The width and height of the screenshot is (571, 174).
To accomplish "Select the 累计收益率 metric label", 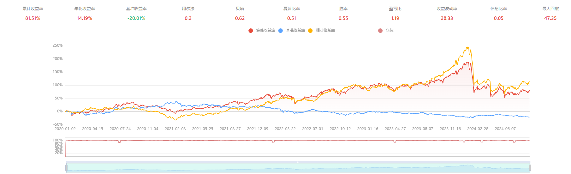I will pos(33,9).
